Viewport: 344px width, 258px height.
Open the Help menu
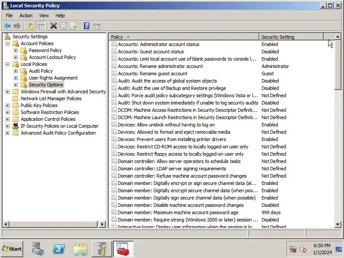point(60,15)
